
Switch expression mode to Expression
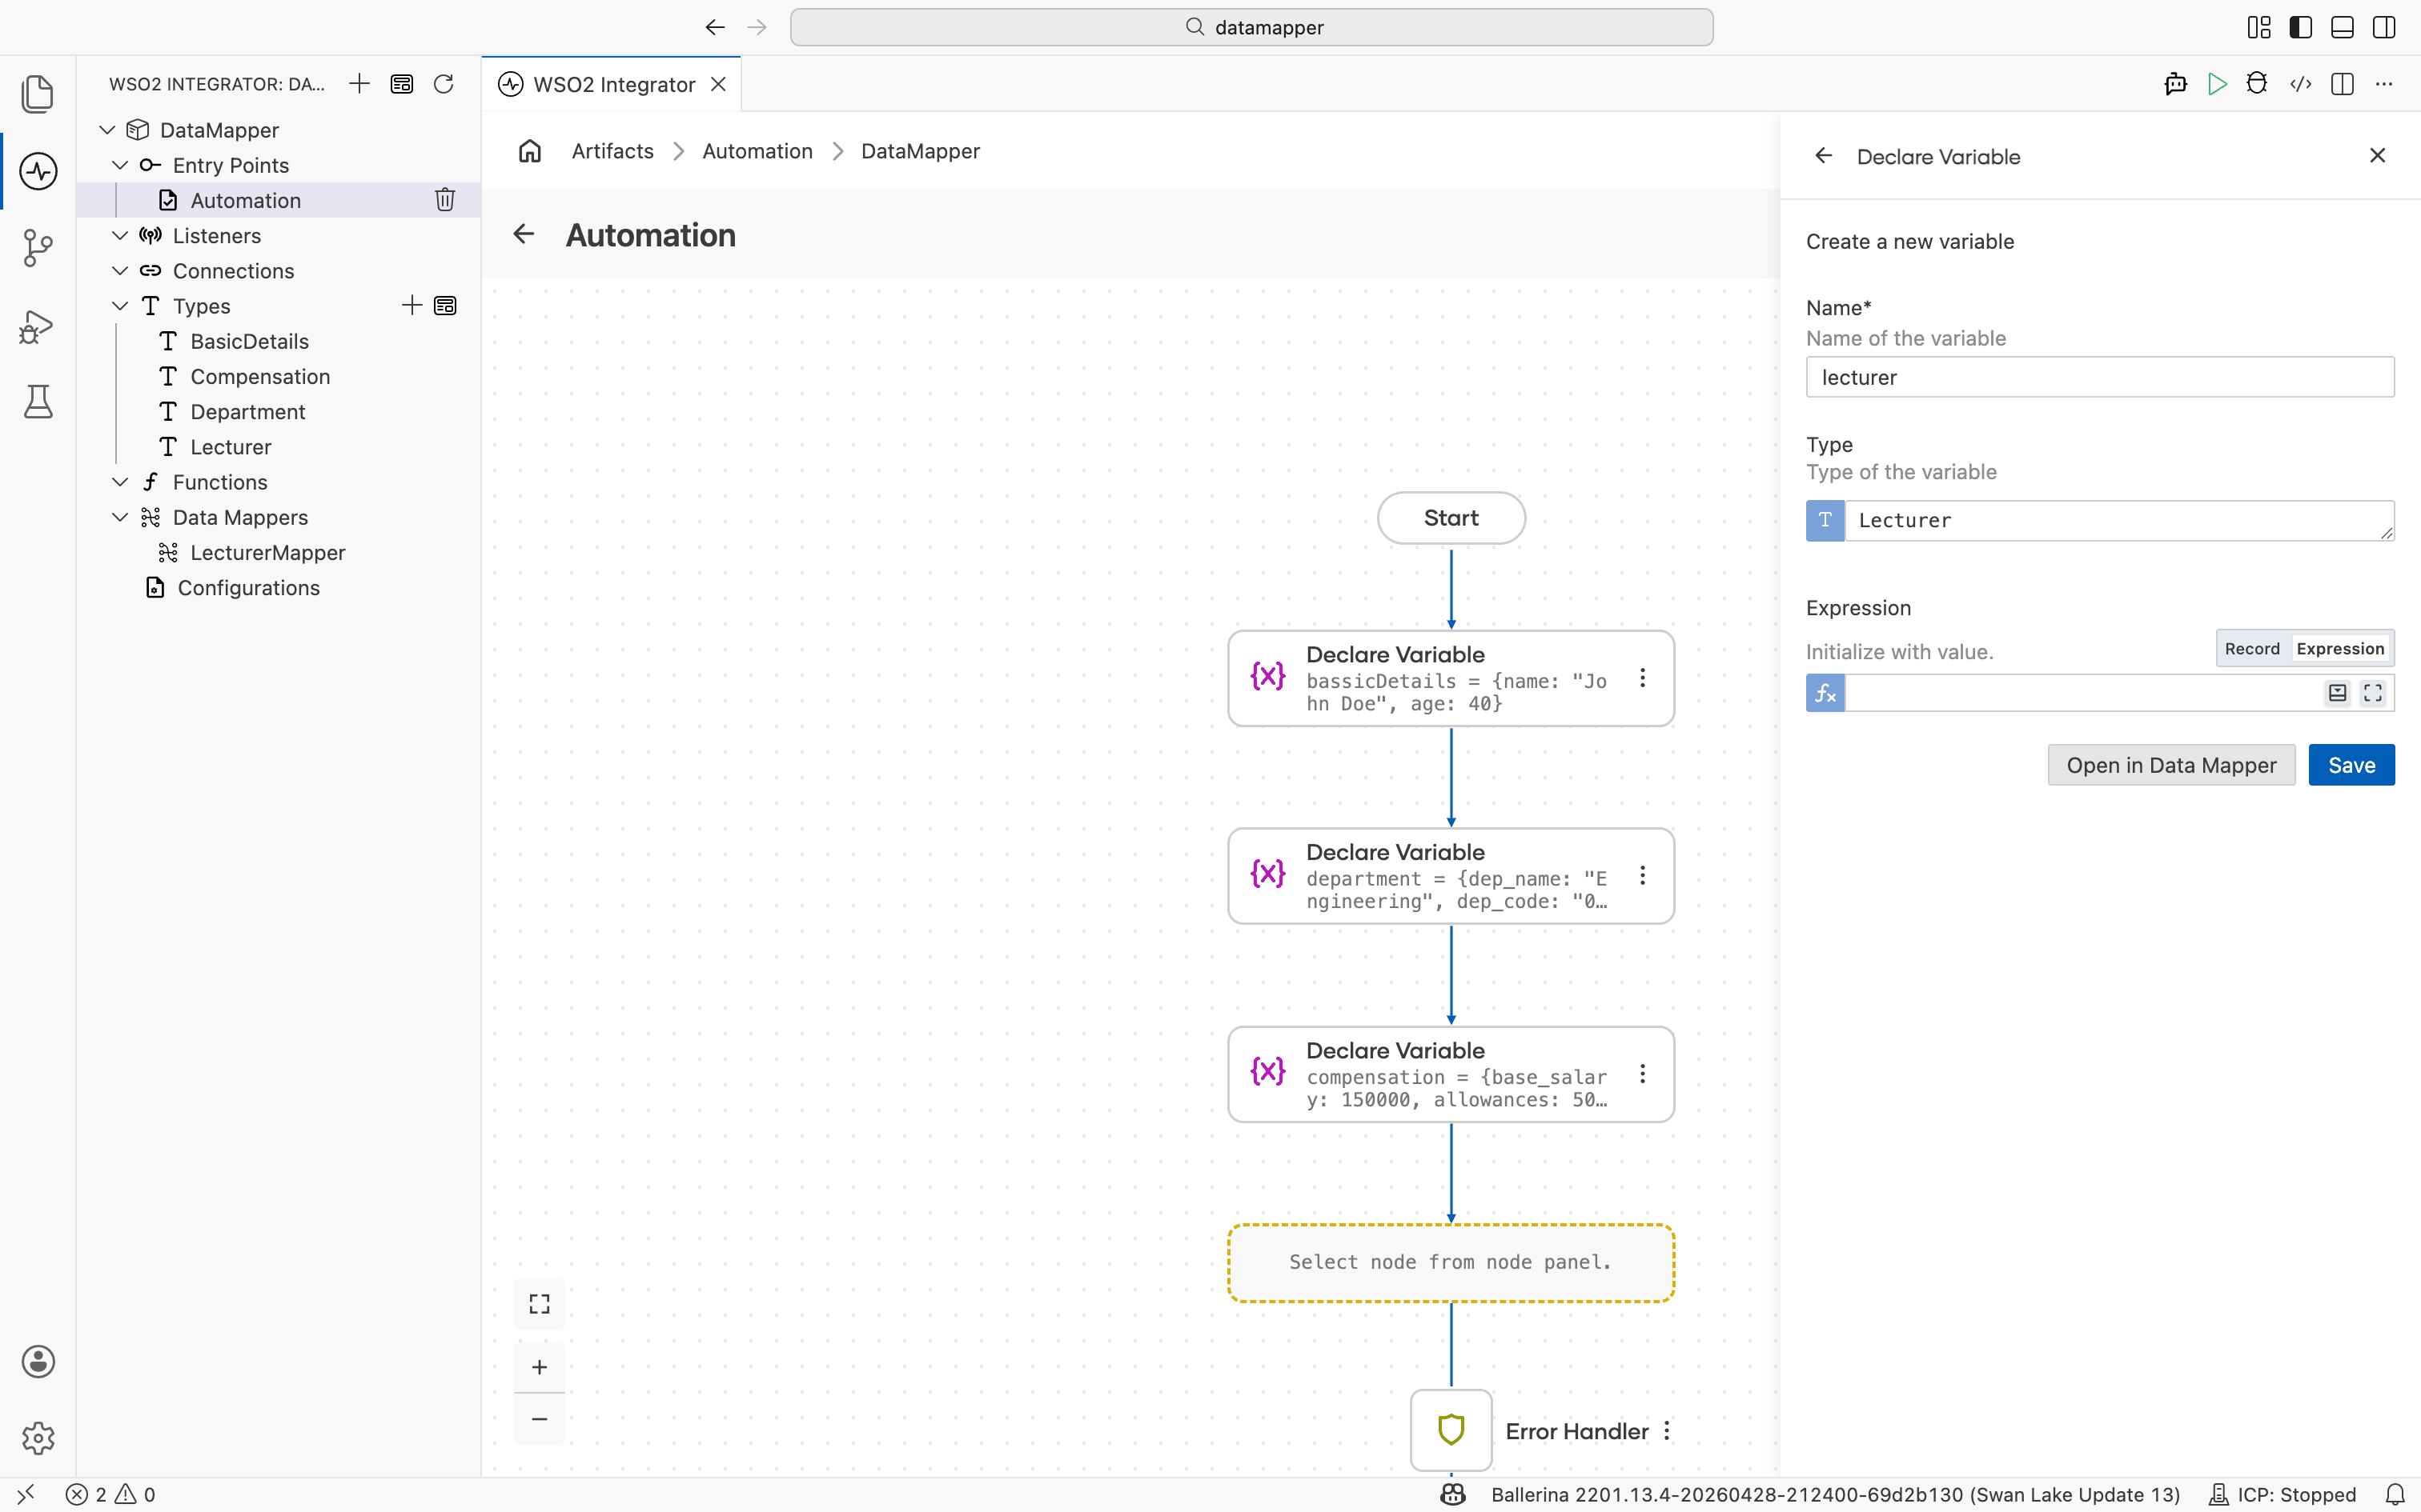coord(2340,649)
